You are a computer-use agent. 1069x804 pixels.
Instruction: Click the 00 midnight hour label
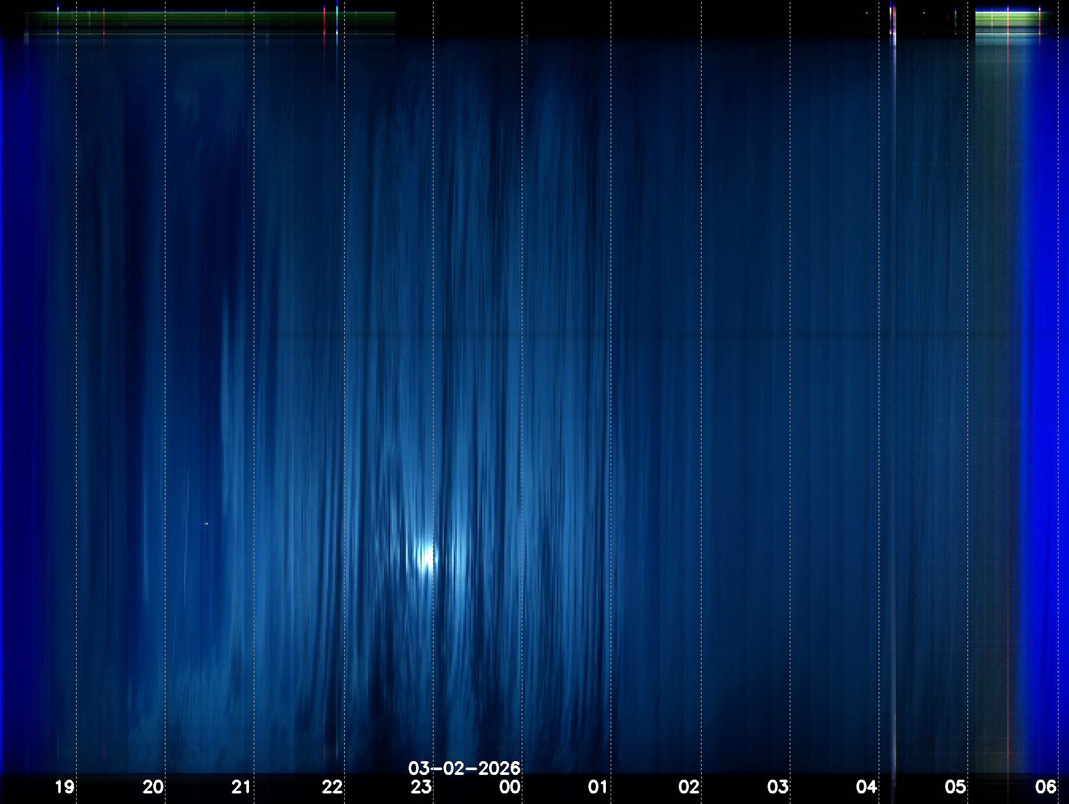510,787
